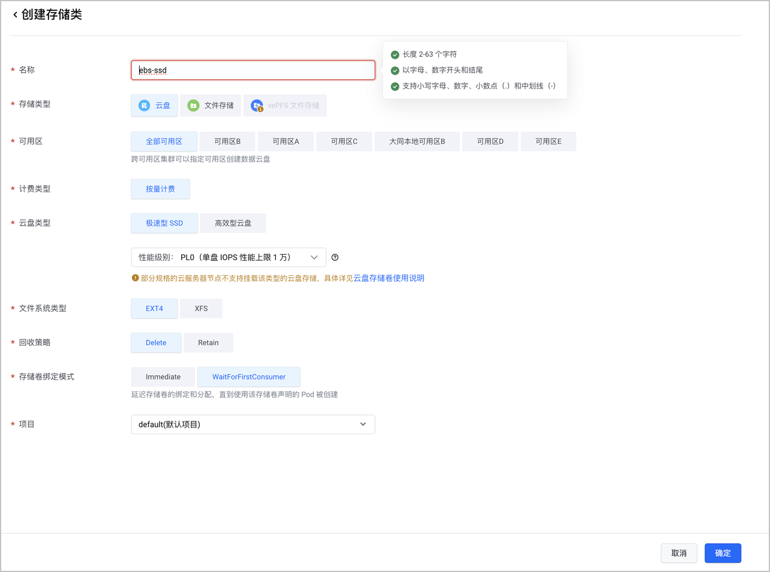Open the 项目 default(默认项目) dropdown

point(253,425)
